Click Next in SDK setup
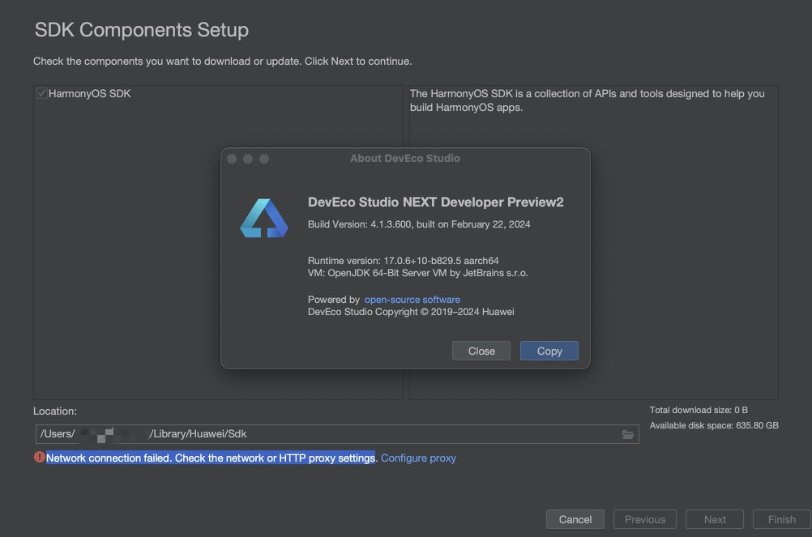This screenshot has height=537, width=812. click(x=715, y=519)
